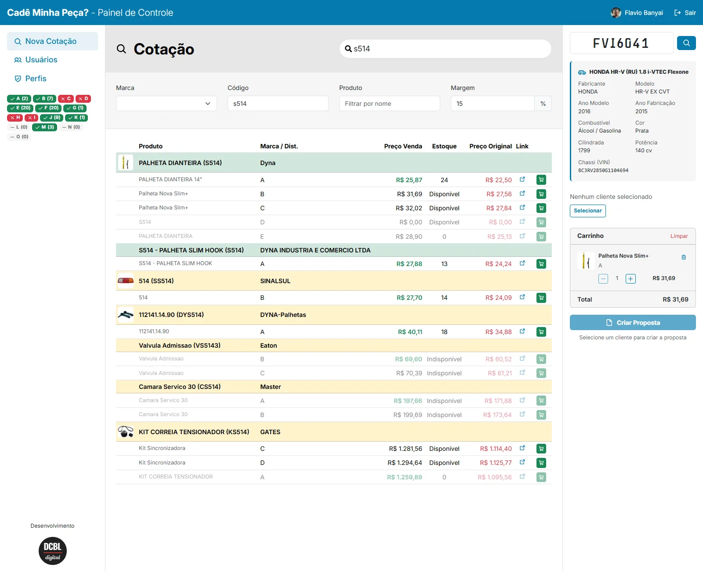The height and width of the screenshot is (572, 703).
Task: Click the DCBL digital logo
Action: tap(53, 551)
